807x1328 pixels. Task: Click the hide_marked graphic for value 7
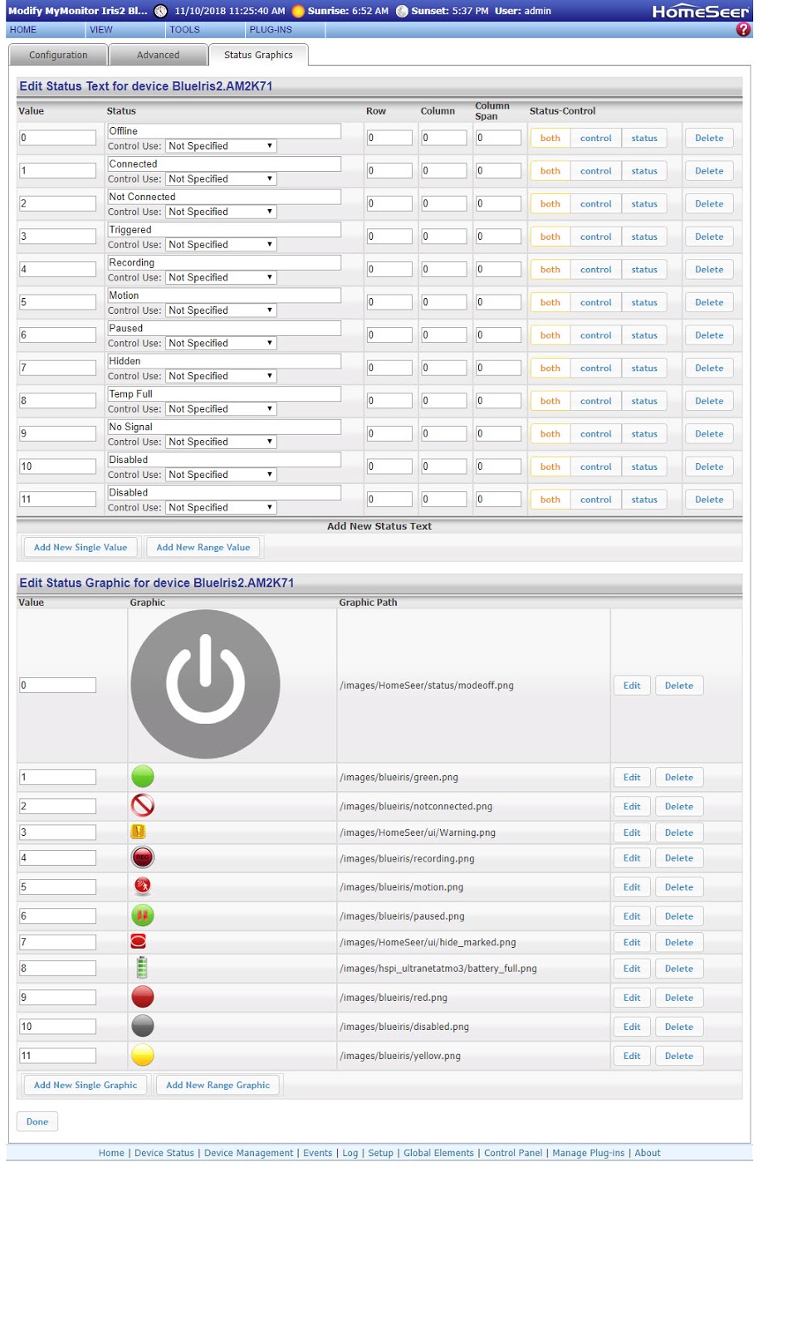pyautogui.click(x=139, y=941)
